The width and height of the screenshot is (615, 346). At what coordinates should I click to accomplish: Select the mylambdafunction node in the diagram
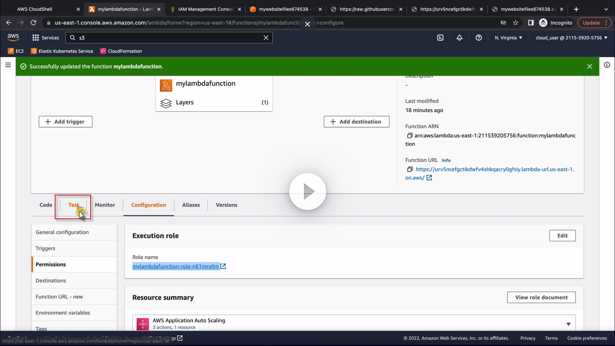[214, 84]
